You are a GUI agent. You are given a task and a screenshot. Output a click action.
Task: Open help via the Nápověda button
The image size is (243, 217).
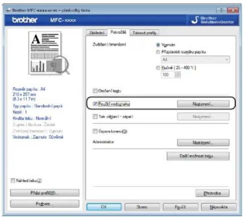pyautogui.click(x=219, y=207)
